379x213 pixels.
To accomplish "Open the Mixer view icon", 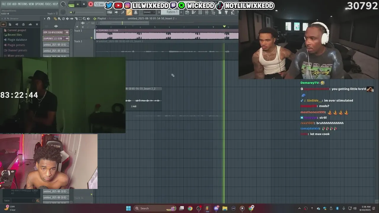I will [x=207, y=12].
